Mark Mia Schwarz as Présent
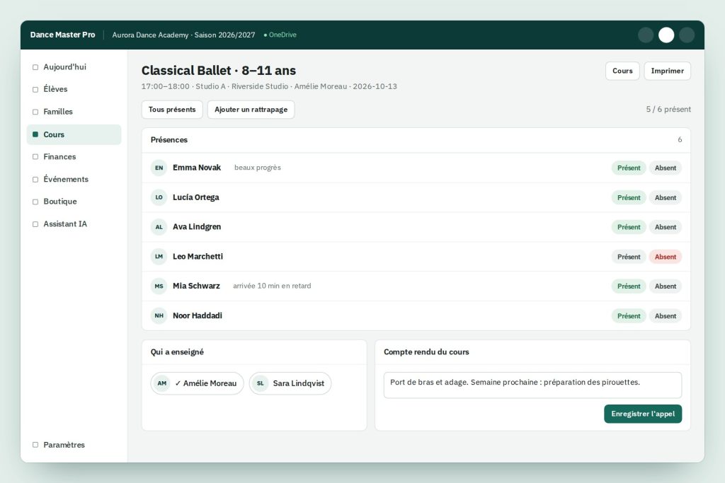This screenshot has width=725, height=483. pyautogui.click(x=629, y=286)
